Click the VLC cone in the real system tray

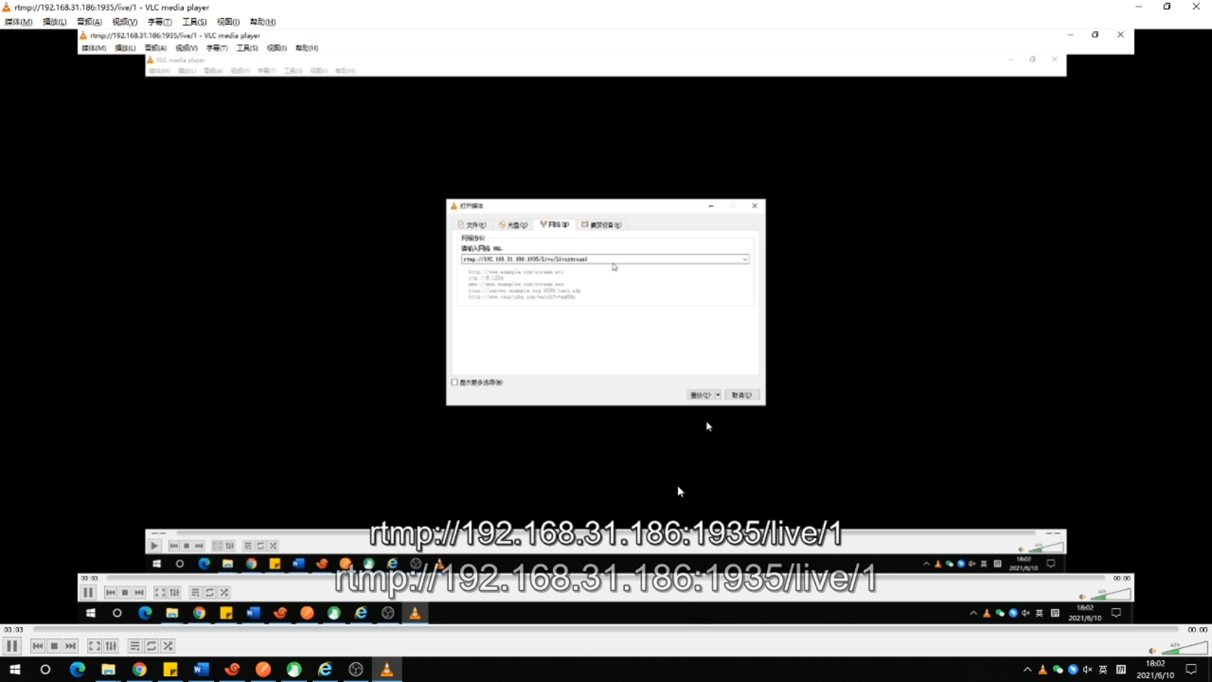(x=1043, y=670)
